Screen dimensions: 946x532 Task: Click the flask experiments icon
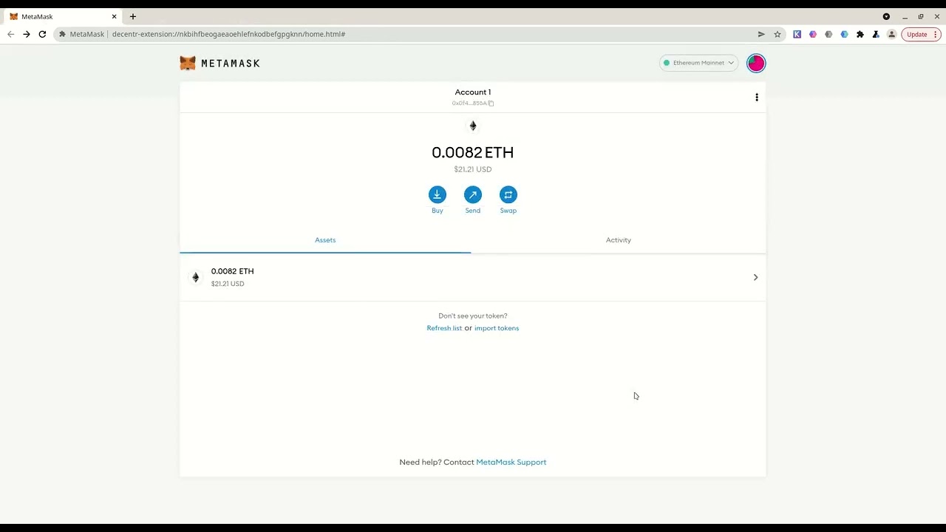tap(876, 34)
